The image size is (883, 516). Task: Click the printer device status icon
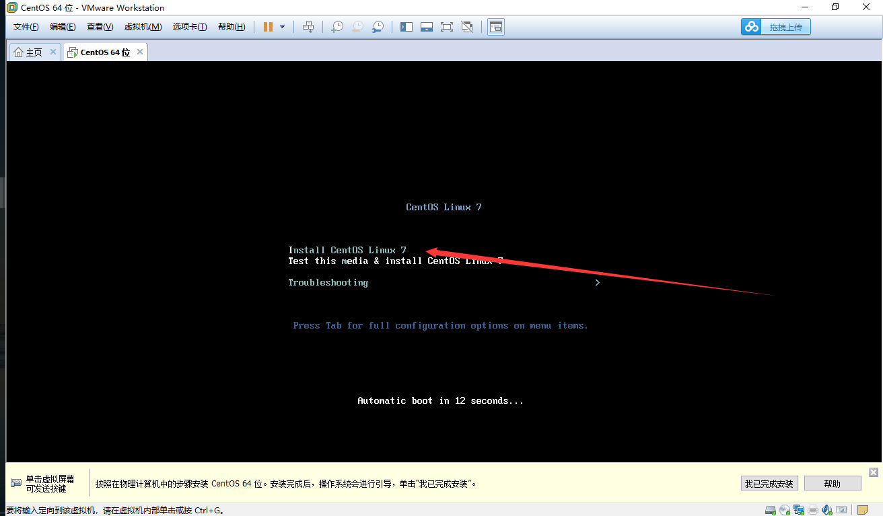tap(813, 510)
